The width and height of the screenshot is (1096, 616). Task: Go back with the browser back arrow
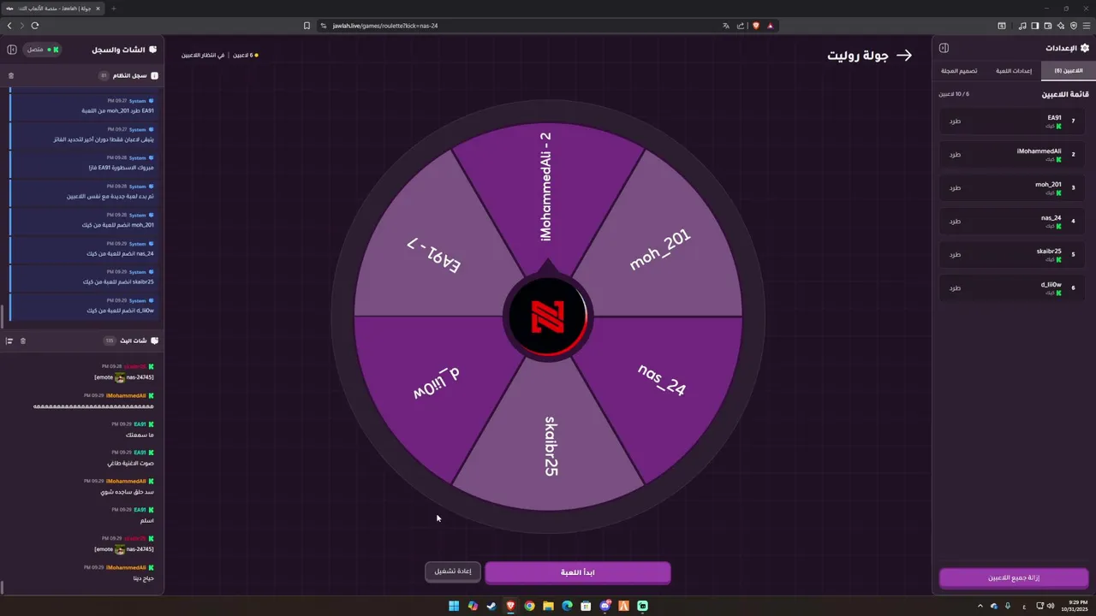[x=9, y=26]
